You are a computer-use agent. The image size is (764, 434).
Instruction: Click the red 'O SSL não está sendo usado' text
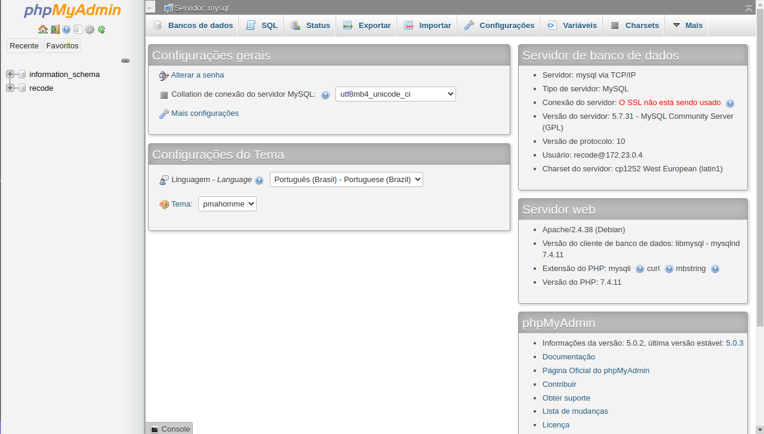click(x=670, y=103)
